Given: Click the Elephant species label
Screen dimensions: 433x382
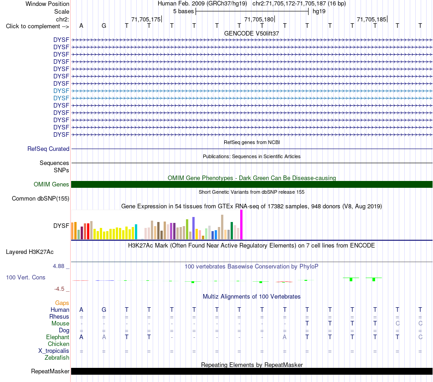Looking at the screenshot, I should (57, 337).
